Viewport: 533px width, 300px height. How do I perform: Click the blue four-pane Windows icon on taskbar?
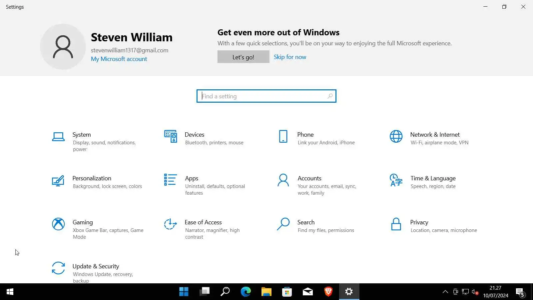[x=184, y=292]
